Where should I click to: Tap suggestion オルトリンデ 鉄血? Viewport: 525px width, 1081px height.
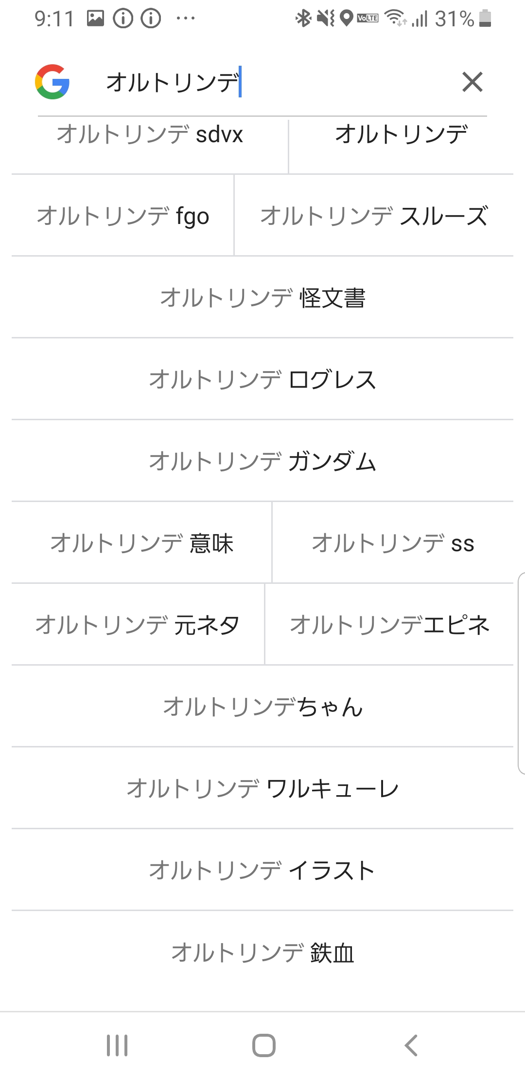pos(262,952)
